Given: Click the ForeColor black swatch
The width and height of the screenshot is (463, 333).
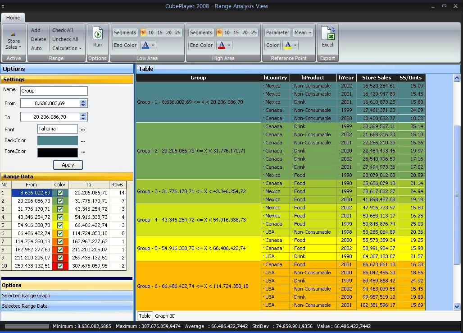Looking at the screenshot, I should click(x=58, y=152).
